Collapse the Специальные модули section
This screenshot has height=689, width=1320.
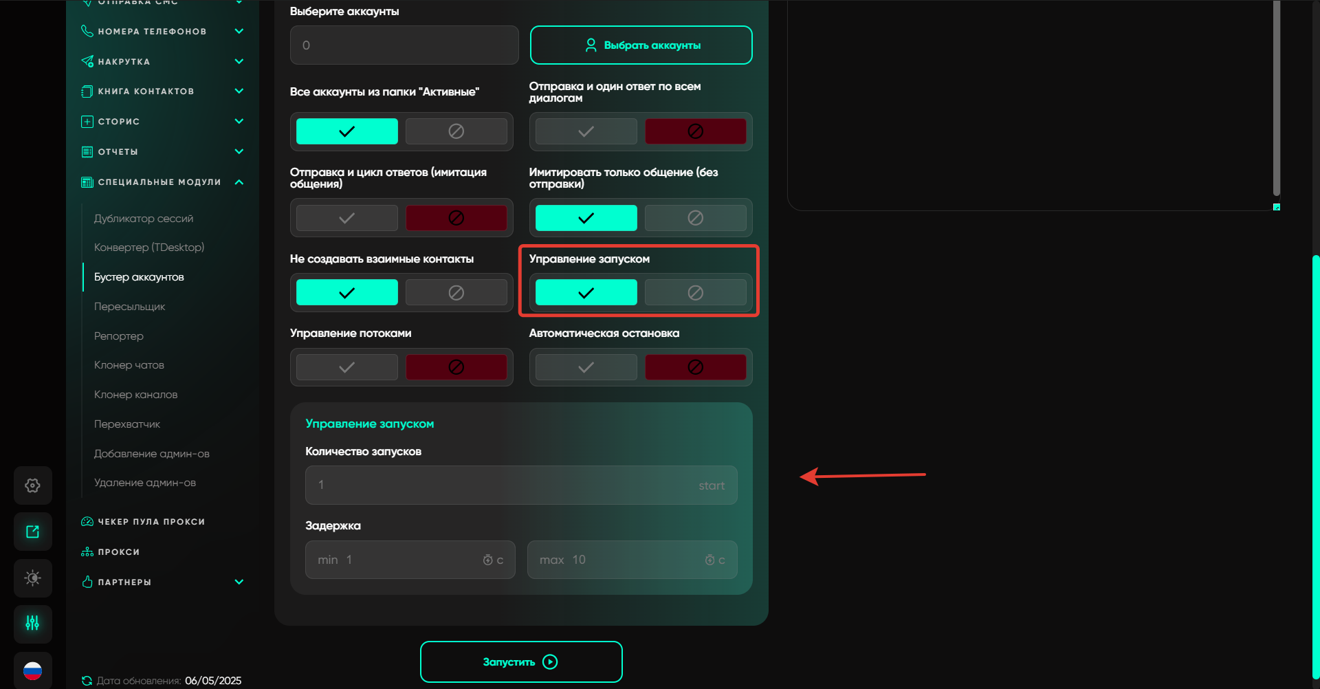pyautogui.click(x=239, y=182)
